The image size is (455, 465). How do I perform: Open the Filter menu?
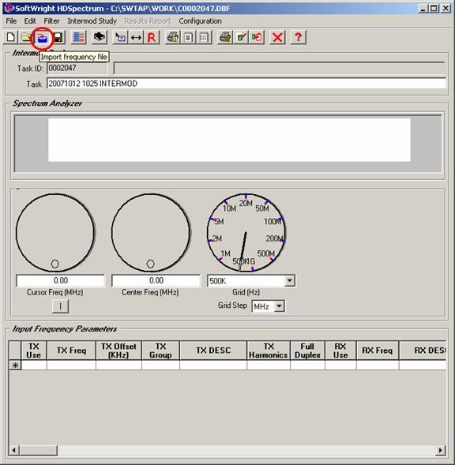click(x=51, y=21)
